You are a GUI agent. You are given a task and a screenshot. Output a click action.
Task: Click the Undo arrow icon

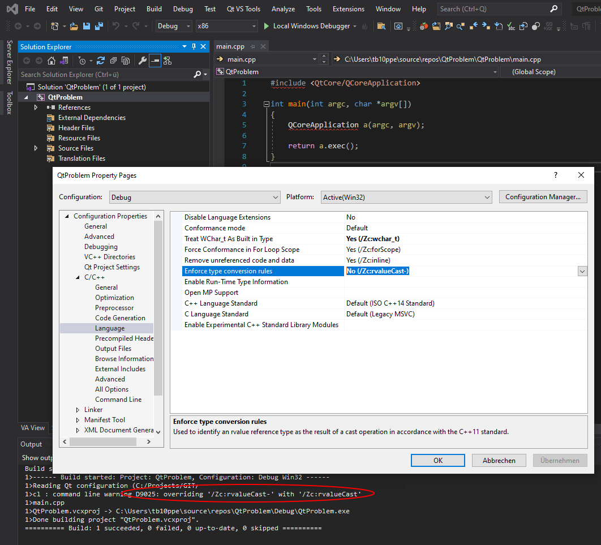[116, 26]
